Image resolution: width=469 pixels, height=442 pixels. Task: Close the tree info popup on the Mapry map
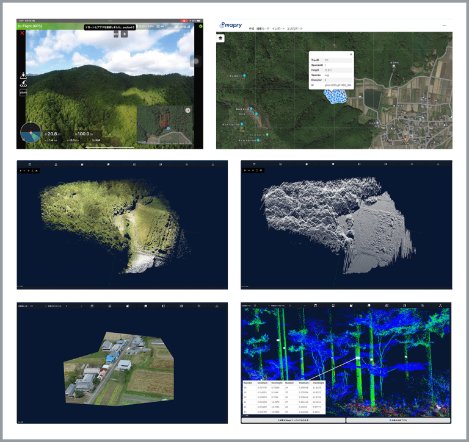(351, 54)
